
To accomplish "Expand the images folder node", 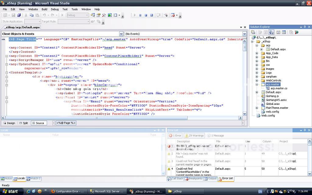I will click(257, 69).
